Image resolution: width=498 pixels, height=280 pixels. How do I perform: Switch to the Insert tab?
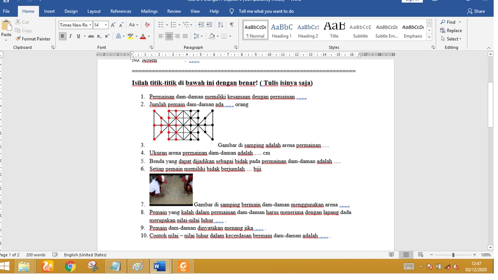tap(49, 11)
